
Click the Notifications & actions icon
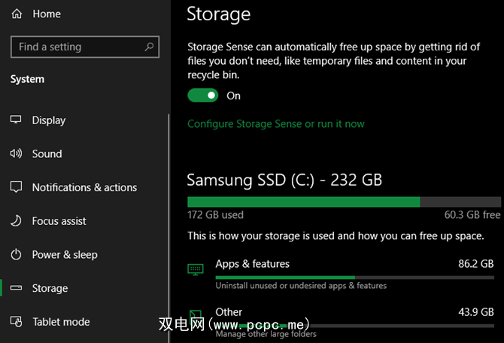coord(16,187)
